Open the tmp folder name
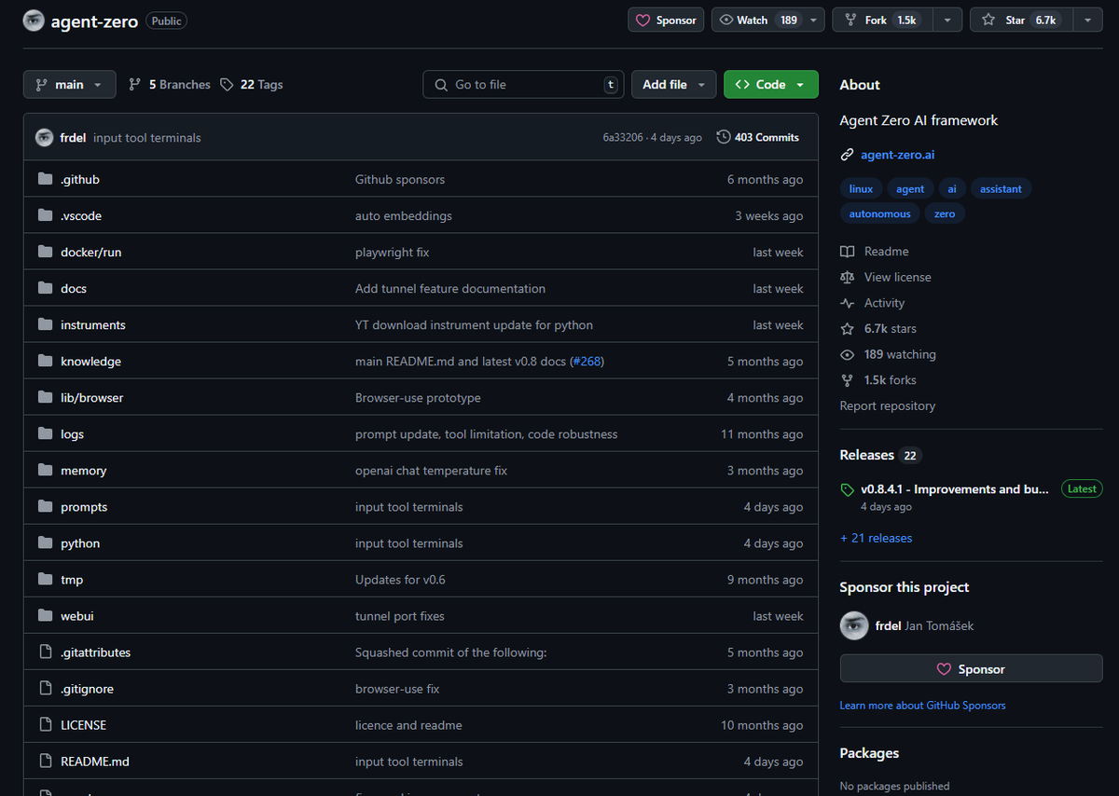Viewport: 1119px width, 796px height. point(72,580)
